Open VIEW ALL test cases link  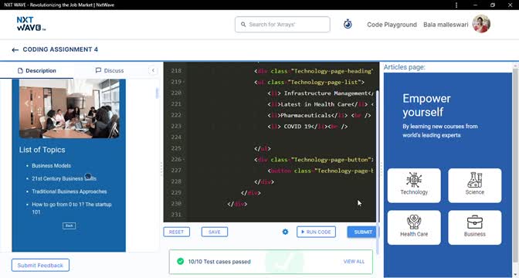pos(354,262)
